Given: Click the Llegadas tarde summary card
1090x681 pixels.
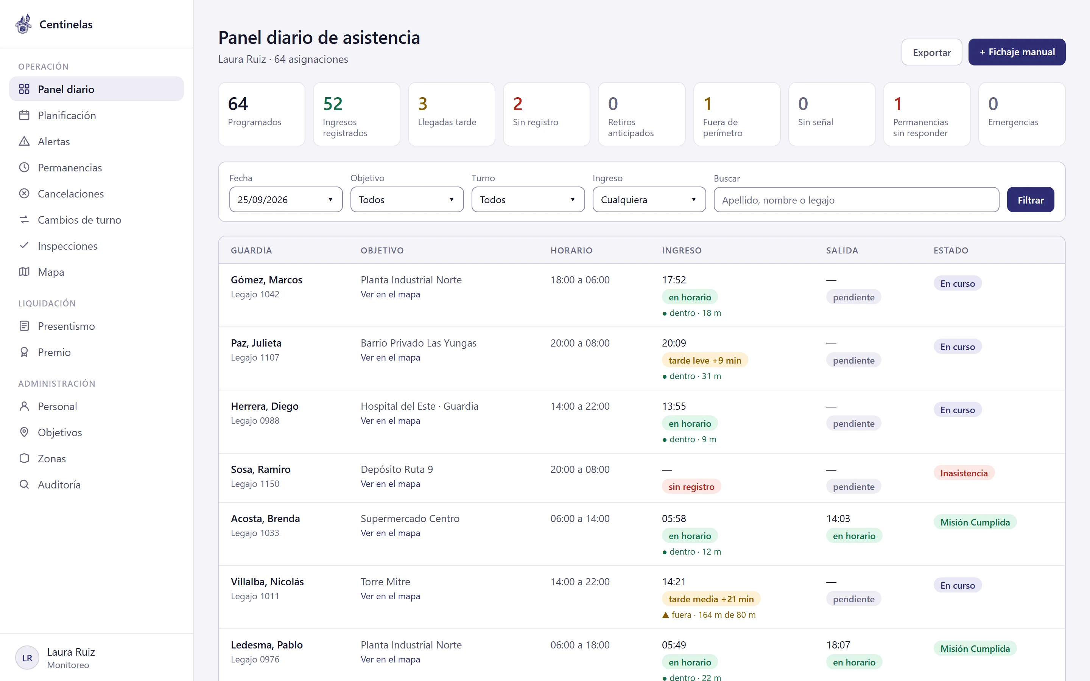Looking at the screenshot, I should click(451, 114).
